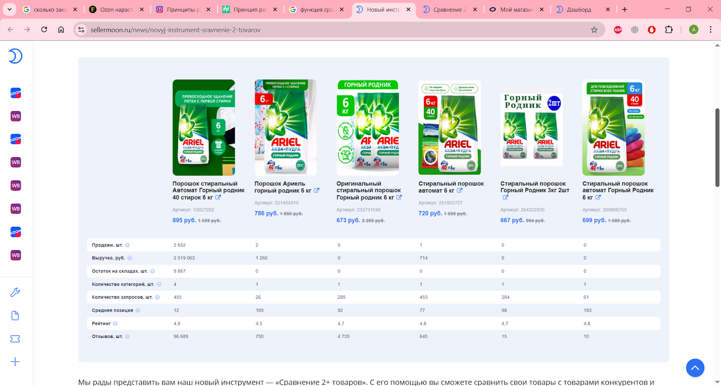Show help for Количество категорий row
Image resolution: width=721 pixels, height=386 pixels.
159,284
